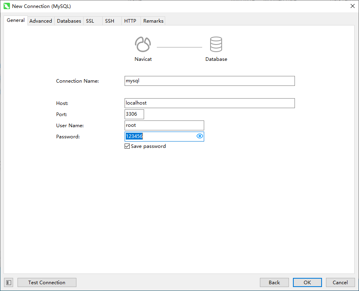
Task: Click the Test Connection button
Action: 47,283
